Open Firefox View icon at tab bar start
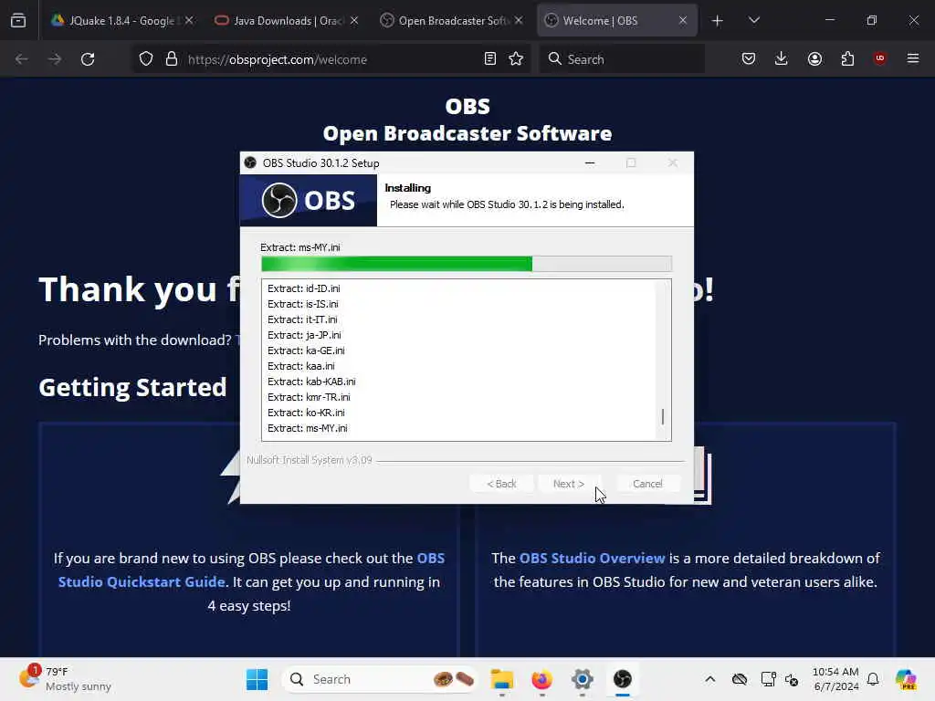935x701 pixels. [x=18, y=20]
